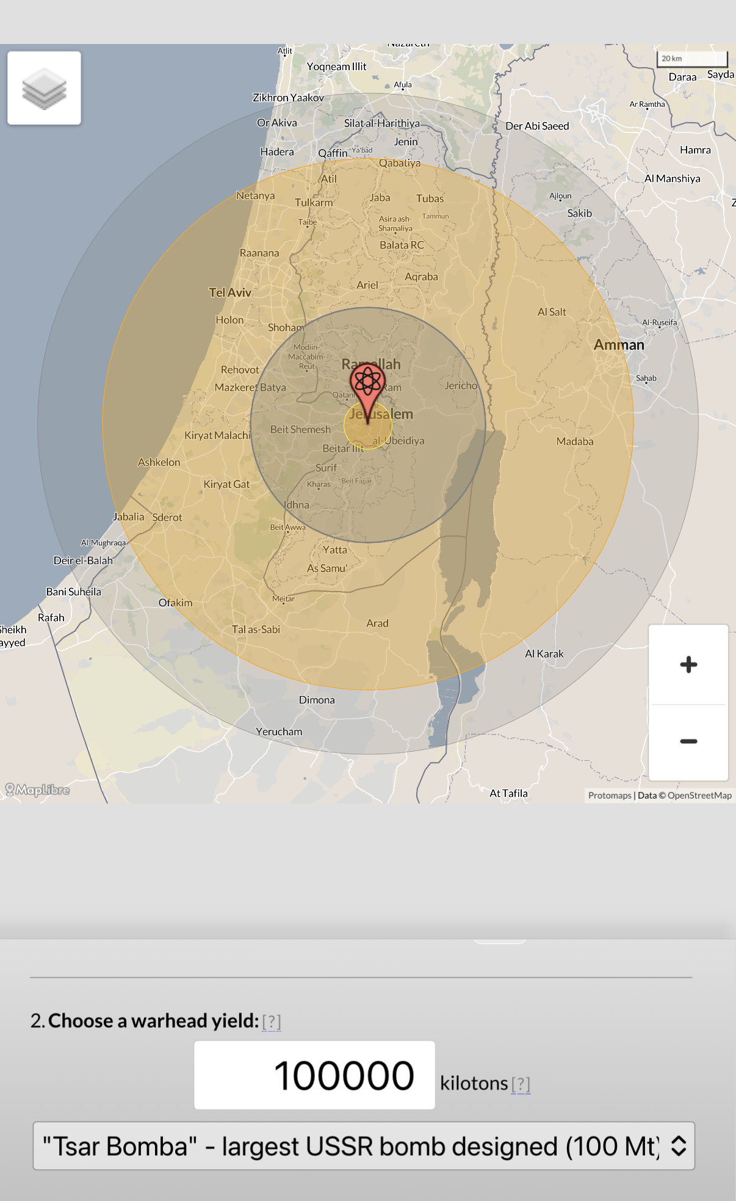The image size is (736, 1201).
Task: Click the red atomic detonation marker pin
Action: 367,392
